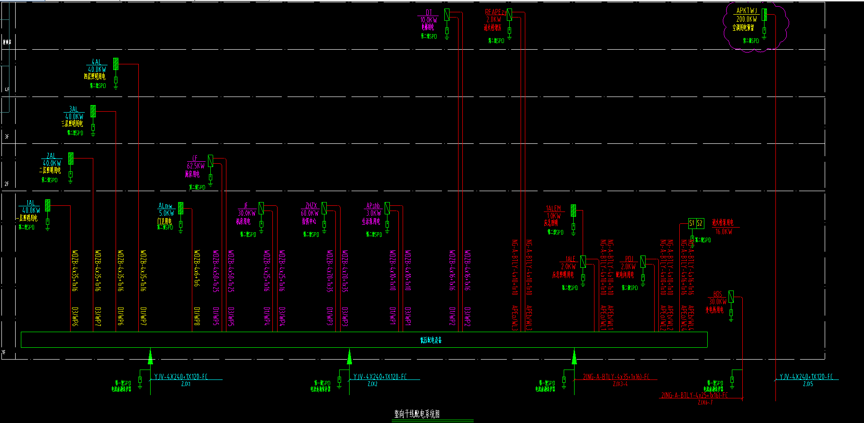
Task: Click the ZHZX 60.0KW load text
Action: 310,213
